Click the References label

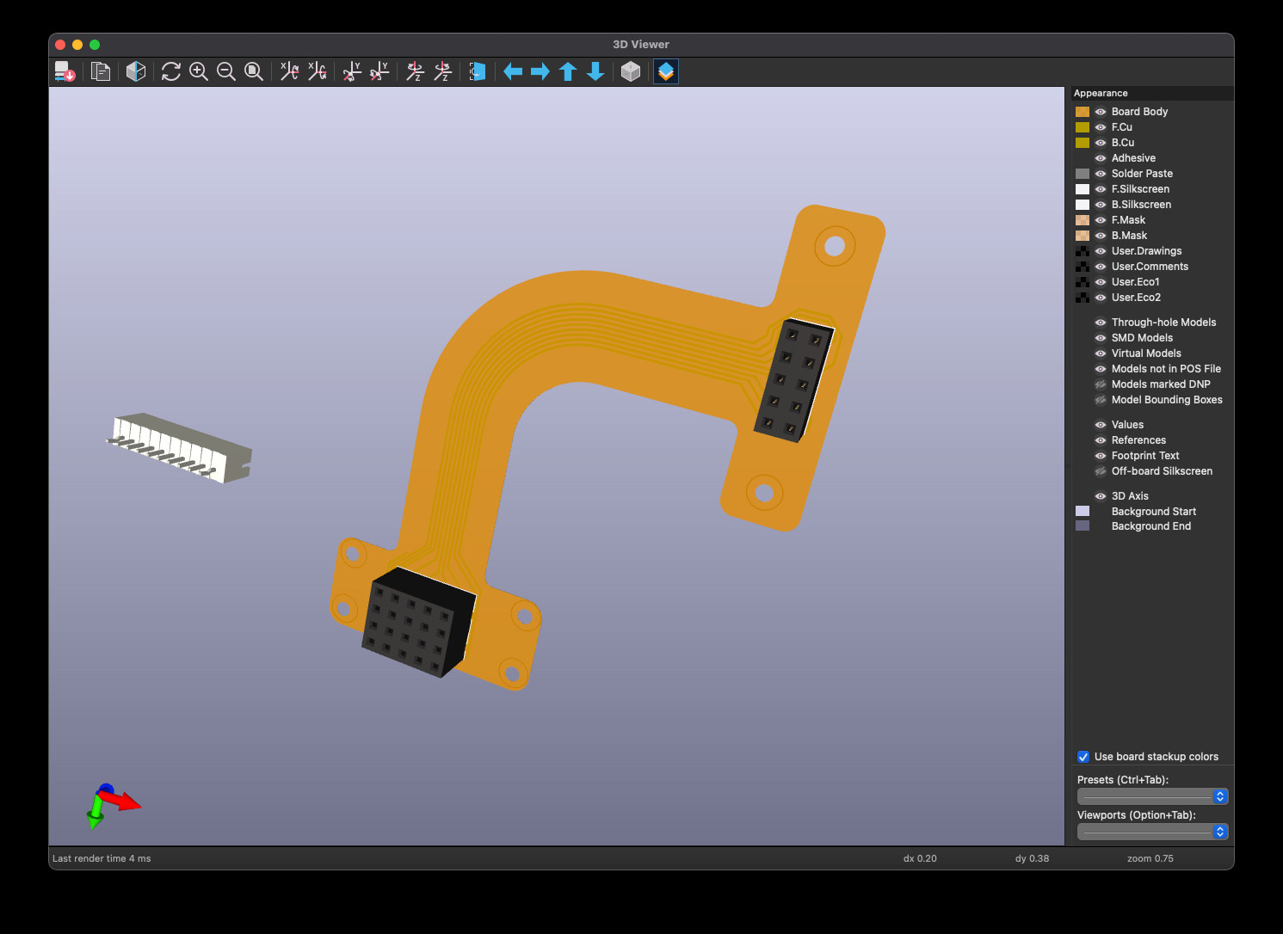coord(1138,440)
